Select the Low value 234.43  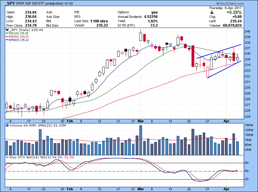(x=31, y=21)
